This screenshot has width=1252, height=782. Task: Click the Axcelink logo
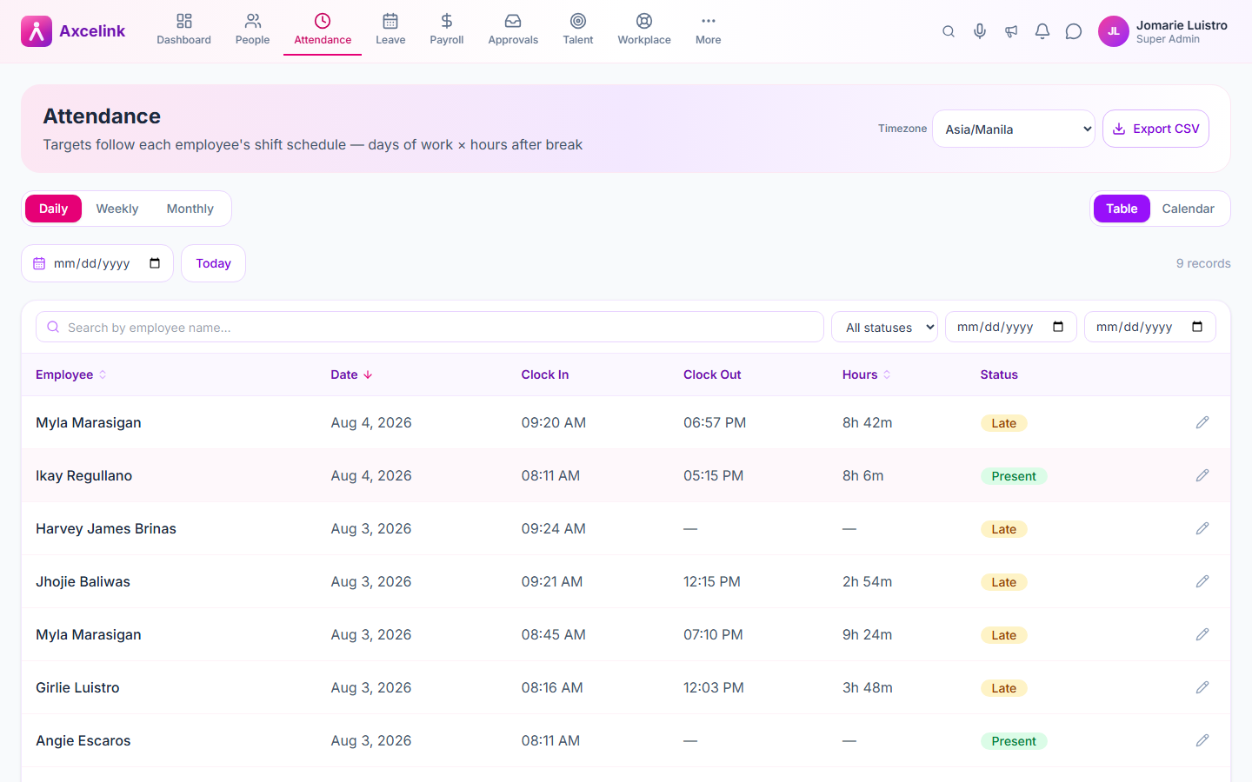[x=73, y=31]
